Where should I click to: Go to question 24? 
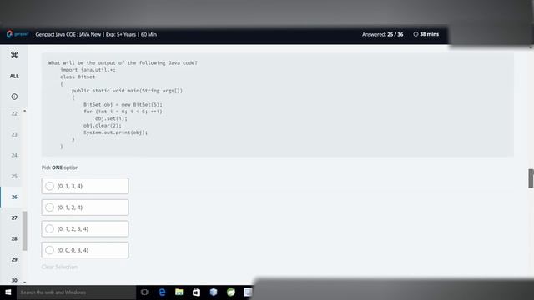[14, 156]
